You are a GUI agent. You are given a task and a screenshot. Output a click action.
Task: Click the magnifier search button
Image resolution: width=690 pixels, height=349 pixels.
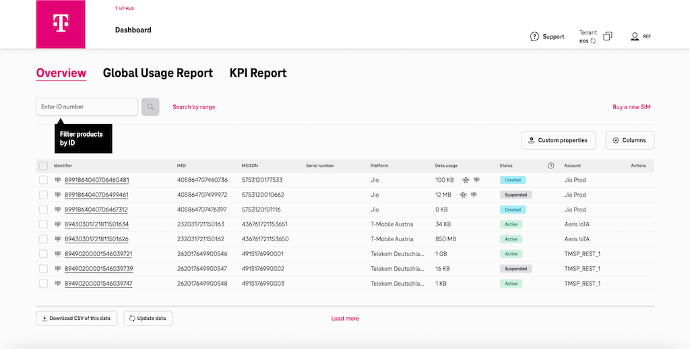150,106
